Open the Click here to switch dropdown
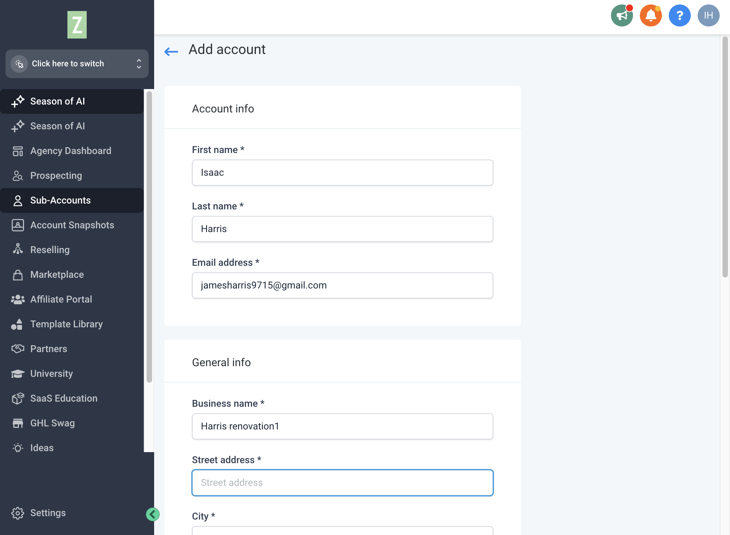 (77, 64)
